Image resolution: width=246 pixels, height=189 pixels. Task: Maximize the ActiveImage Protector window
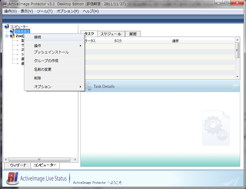[226, 3]
